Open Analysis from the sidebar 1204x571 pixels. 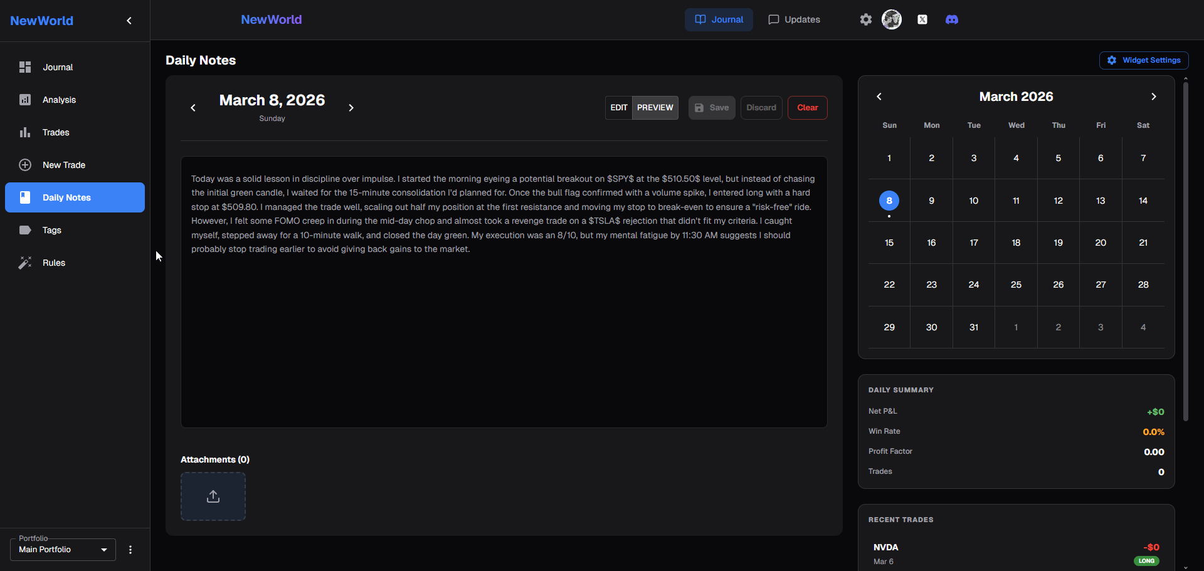click(59, 100)
